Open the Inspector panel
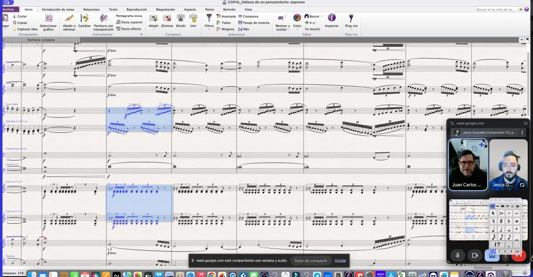Image resolution: width=533 pixels, height=277 pixels. [x=331, y=18]
